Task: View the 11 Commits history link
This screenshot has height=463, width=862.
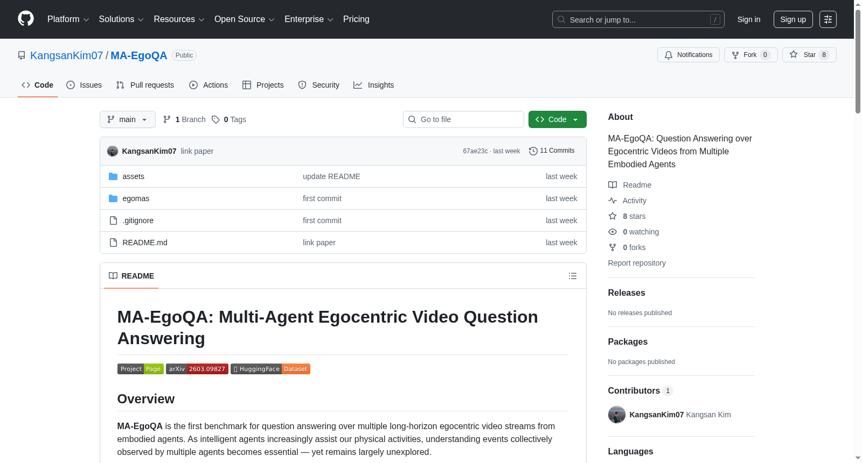Action: pyautogui.click(x=552, y=151)
